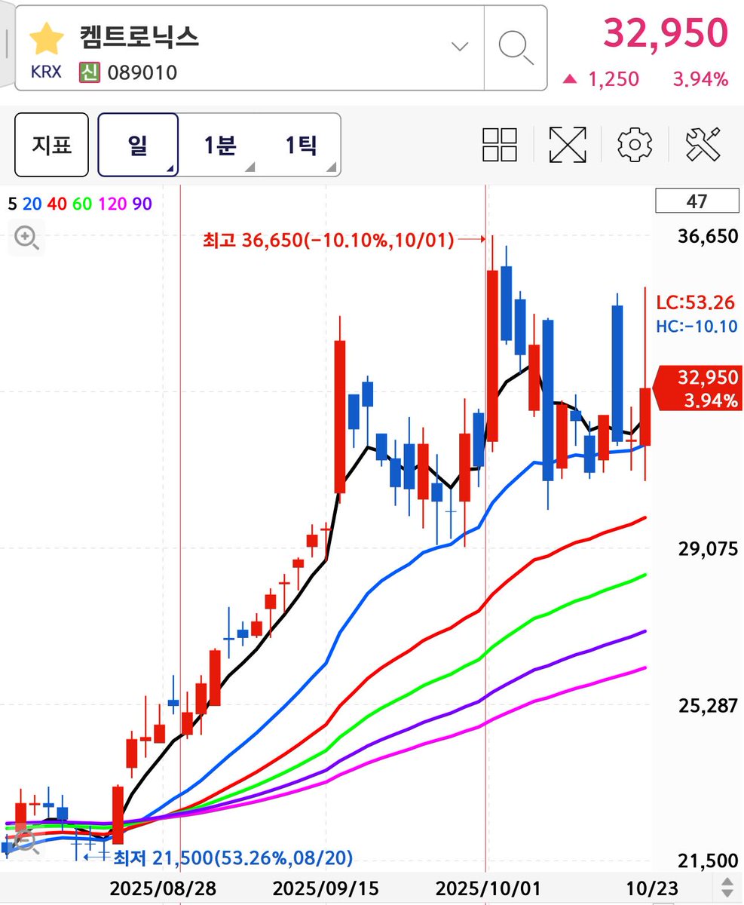
Task: Click the 최고 36,650 high annotation
Action: pos(328,241)
